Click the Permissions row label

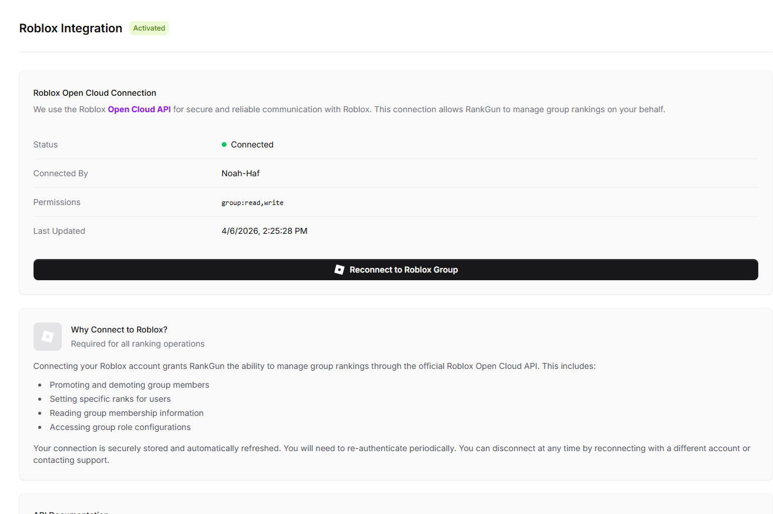(56, 202)
